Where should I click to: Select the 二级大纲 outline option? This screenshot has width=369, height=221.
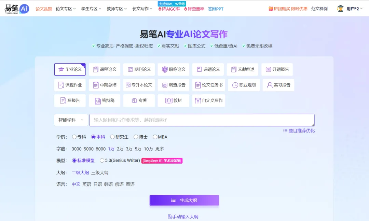click(80, 172)
